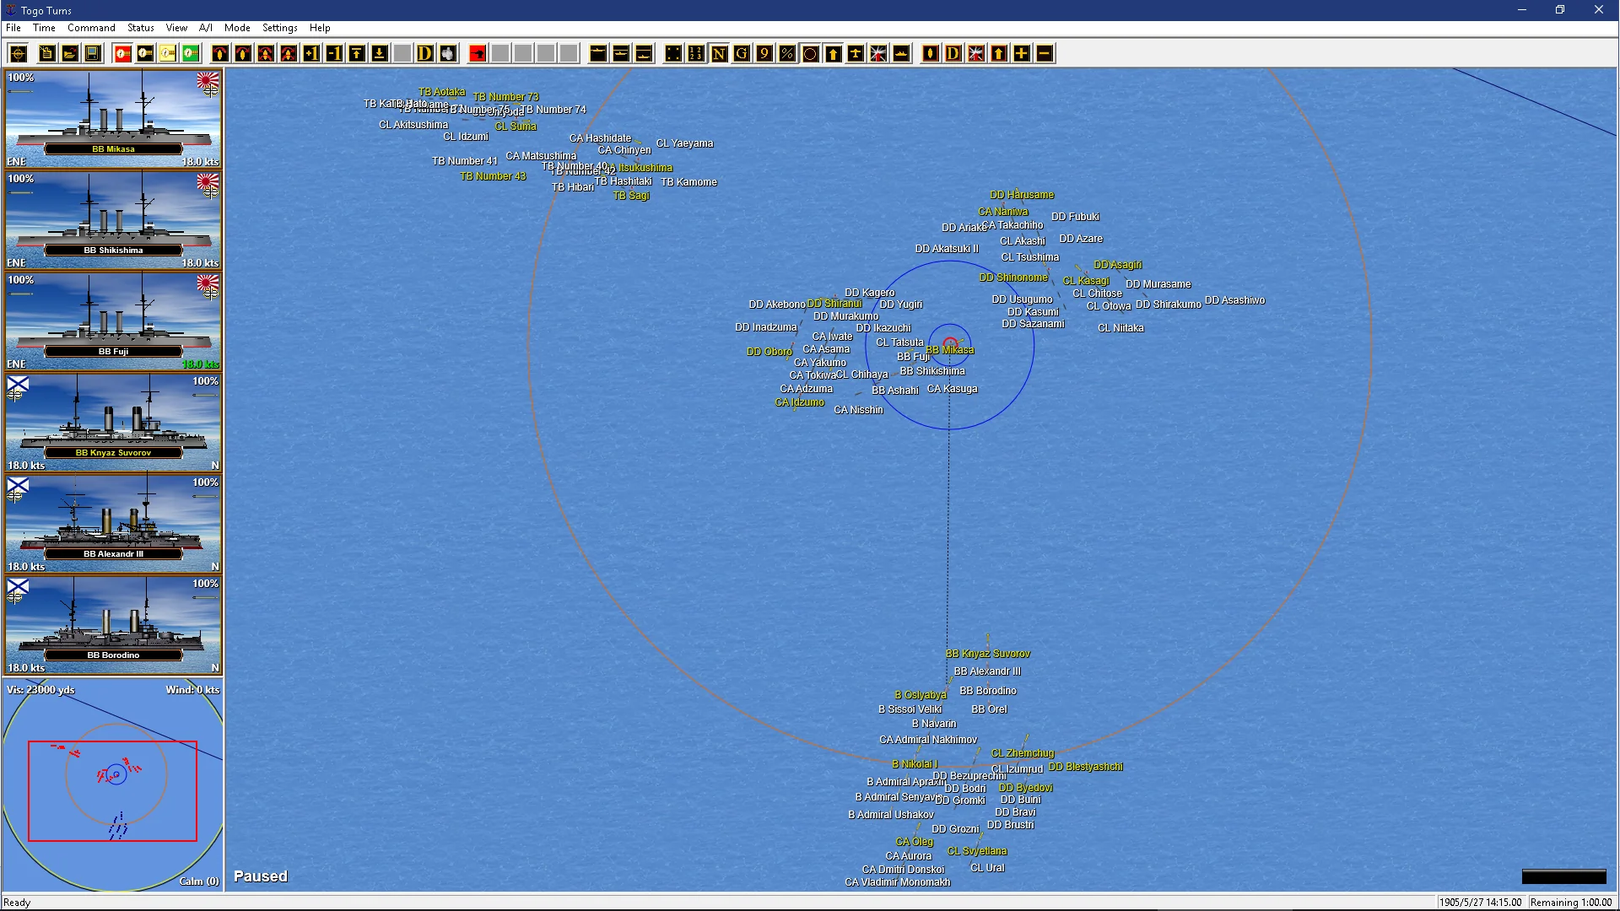Toggle the G display button

point(742,54)
